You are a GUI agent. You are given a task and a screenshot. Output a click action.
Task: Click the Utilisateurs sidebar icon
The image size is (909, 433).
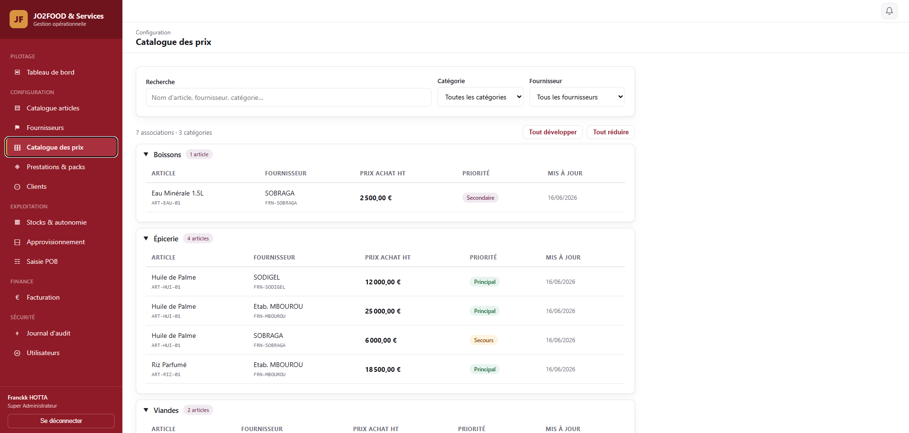pos(17,353)
